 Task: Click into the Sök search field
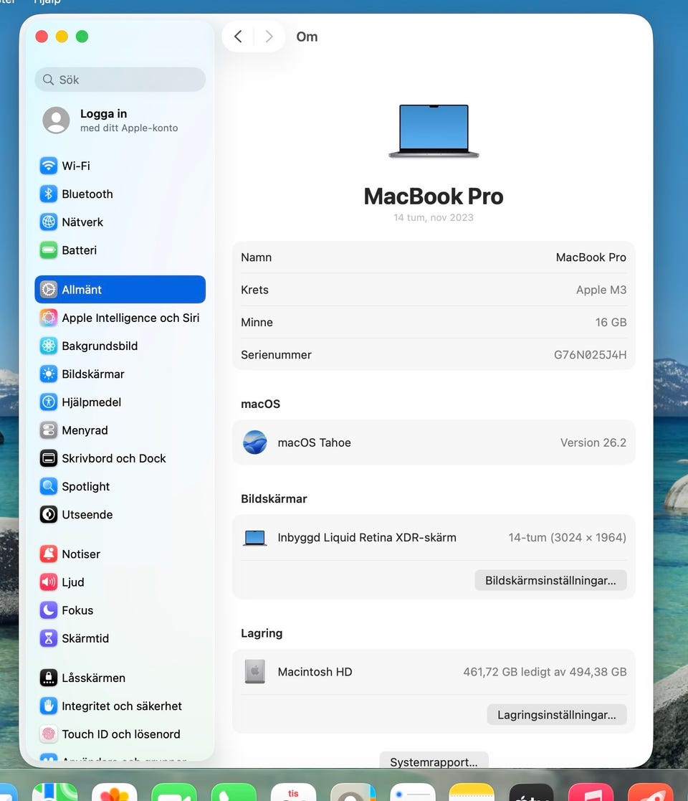tap(120, 80)
